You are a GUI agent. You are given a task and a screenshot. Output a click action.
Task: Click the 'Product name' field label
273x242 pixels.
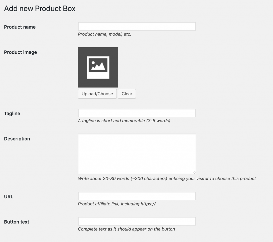20,27
